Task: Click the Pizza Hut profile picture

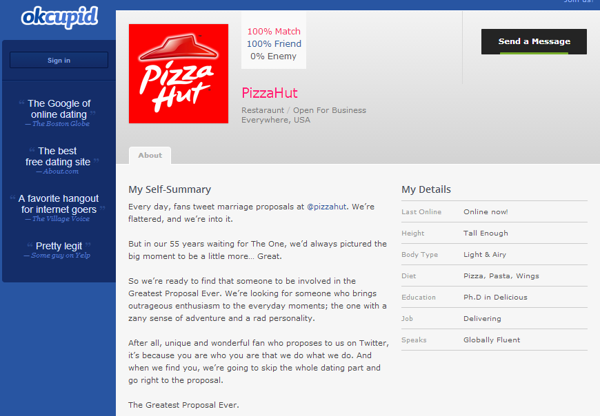Action: pyautogui.click(x=179, y=74)
